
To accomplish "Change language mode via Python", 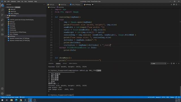I will [x=172, y=97].
